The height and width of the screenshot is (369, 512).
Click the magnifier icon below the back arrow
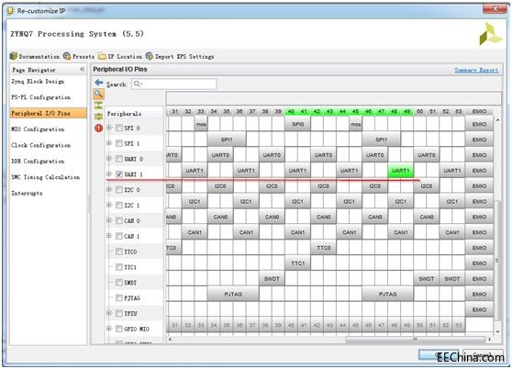point(98,95)
